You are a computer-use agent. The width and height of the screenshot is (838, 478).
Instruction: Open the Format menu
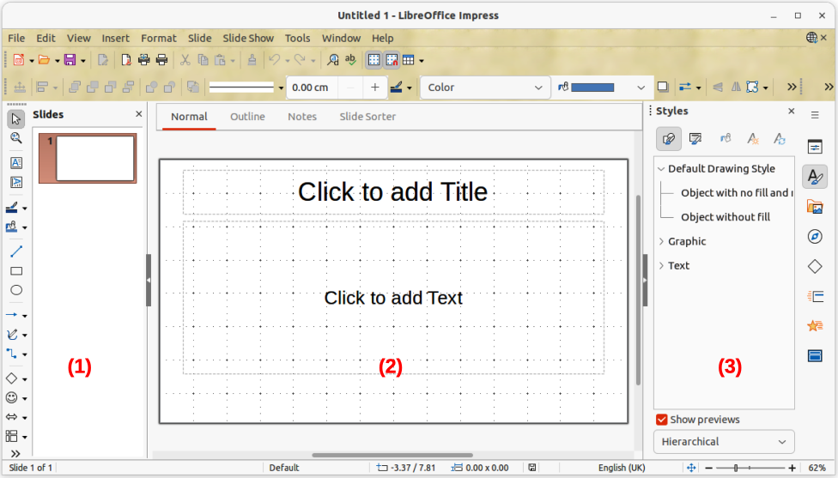(x=158, y=38)
